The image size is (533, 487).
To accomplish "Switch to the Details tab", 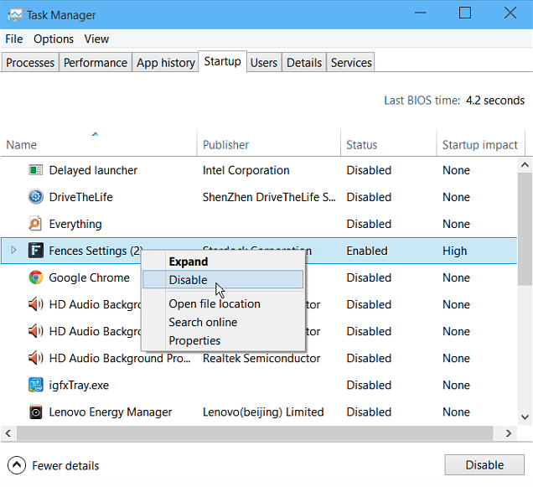I will [x=304, y=63].
